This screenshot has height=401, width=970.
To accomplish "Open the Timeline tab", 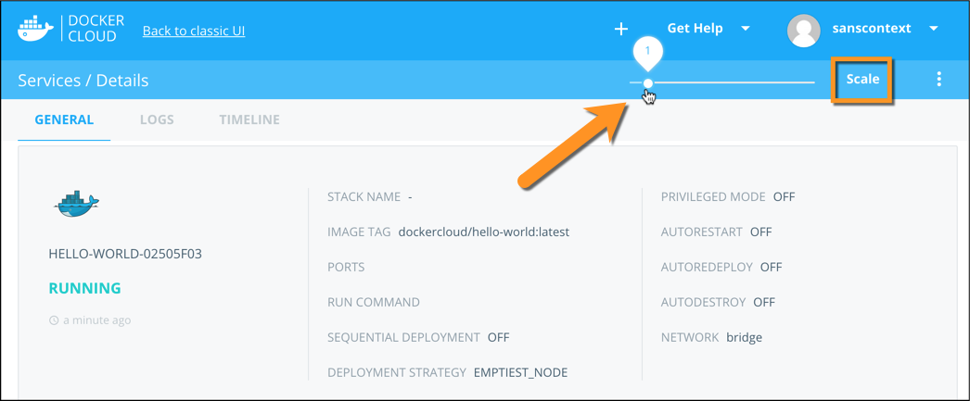I will (249, 119).
